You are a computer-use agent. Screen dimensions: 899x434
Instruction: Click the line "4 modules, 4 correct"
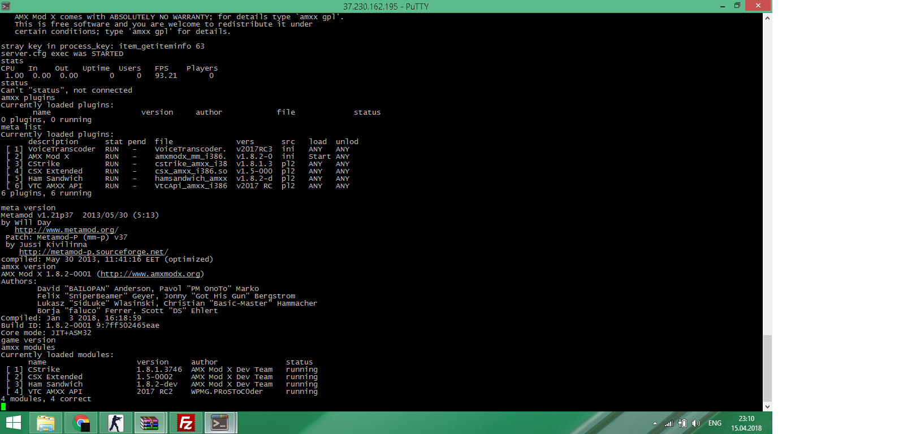click(46, 399)
